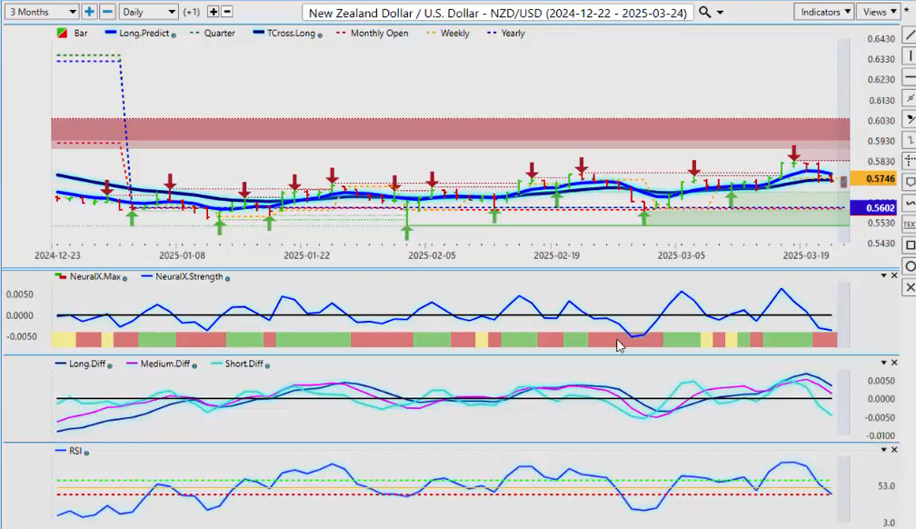Viewport: 916px width, 529px height.
Task: Toggle the Long.Predict legend series
Action: click(x=143, y=34)
